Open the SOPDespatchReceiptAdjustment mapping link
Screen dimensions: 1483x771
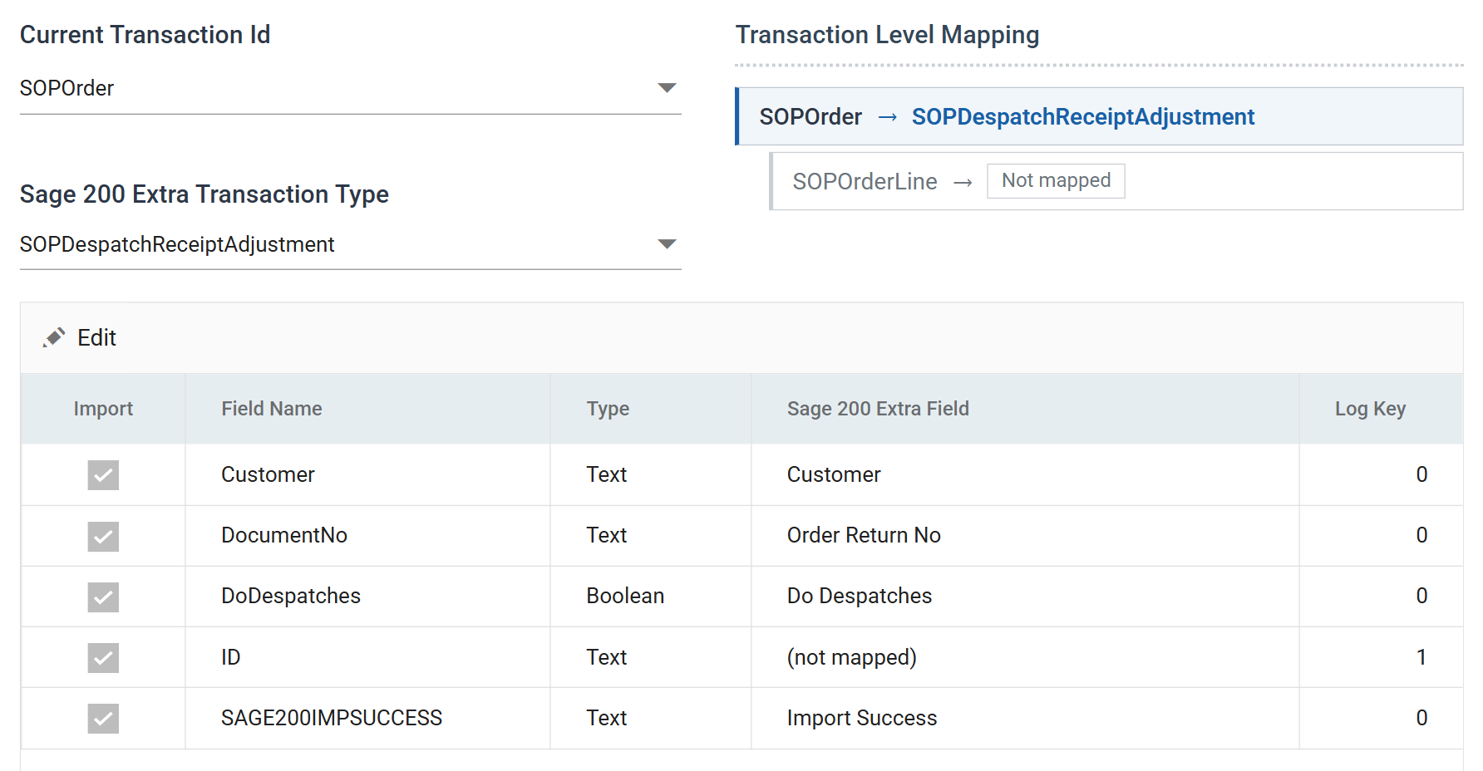tap(1082, 116)
